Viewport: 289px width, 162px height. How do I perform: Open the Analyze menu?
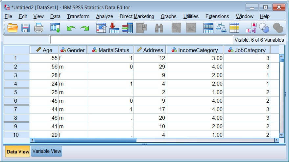105,16
